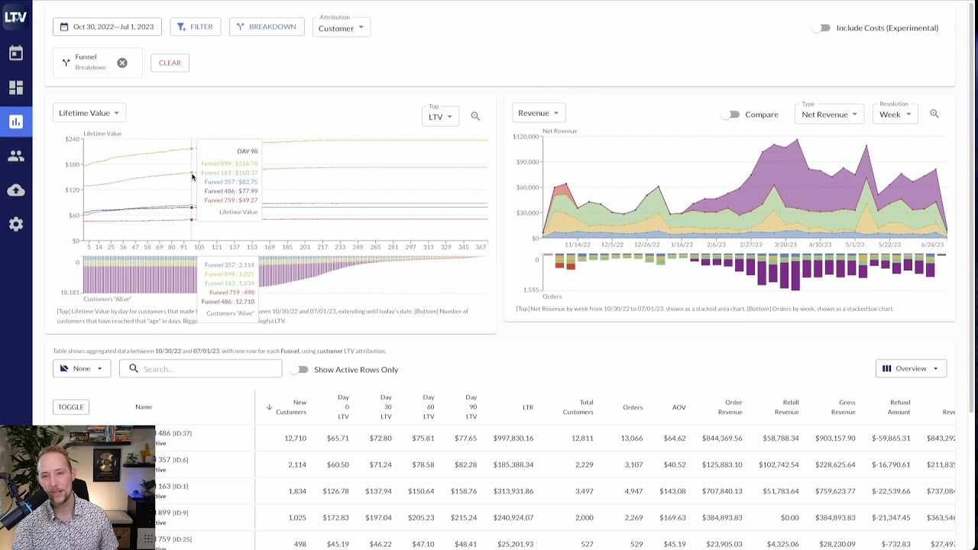Open the settings gear in sidebar
Screen dimensions: 978x550
pyautogui.click(x=16, y=224)
